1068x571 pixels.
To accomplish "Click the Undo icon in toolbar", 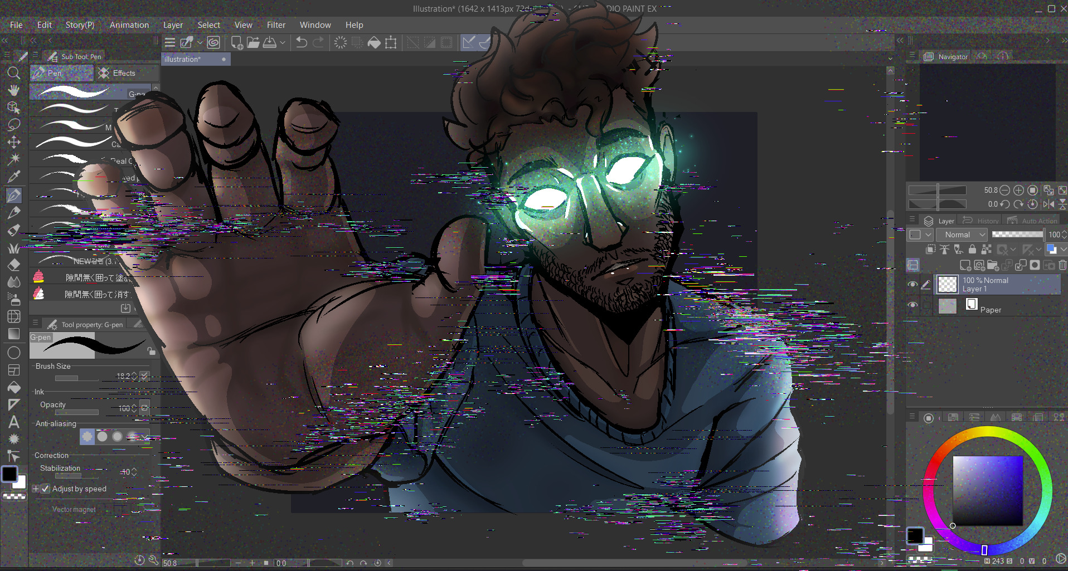I will point(301,42).
